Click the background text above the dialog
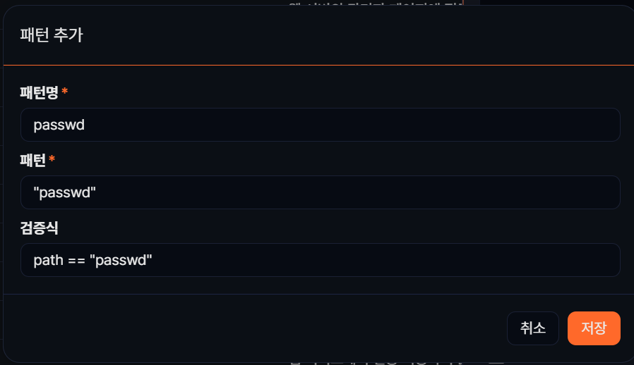The height and width of the screenshot is (365, 634). point(374,4)
